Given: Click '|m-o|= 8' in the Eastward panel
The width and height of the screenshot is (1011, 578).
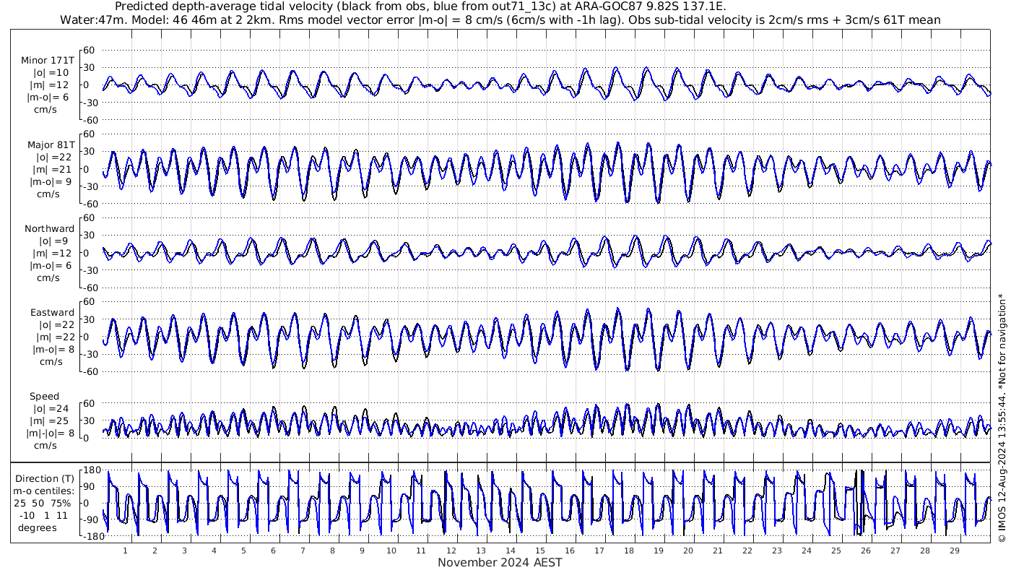Looking at the screenshot, I should coord(53,350).
